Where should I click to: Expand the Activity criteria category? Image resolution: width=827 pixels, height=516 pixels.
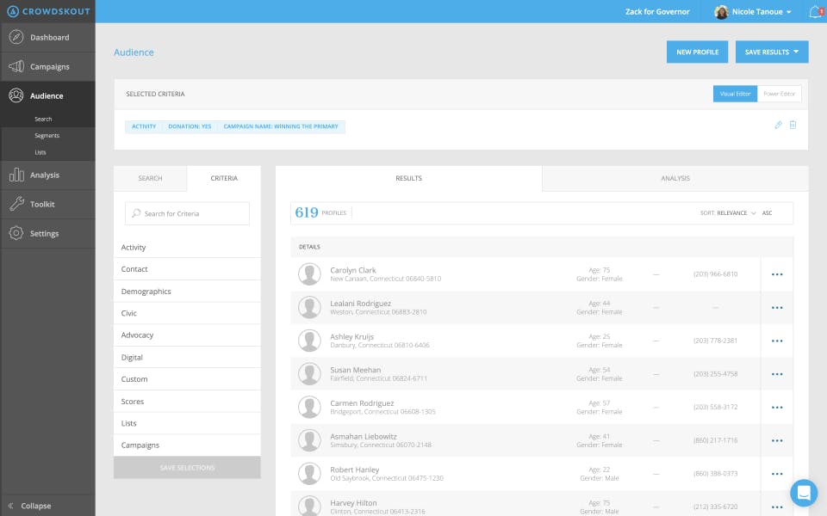tap(187, 247)
